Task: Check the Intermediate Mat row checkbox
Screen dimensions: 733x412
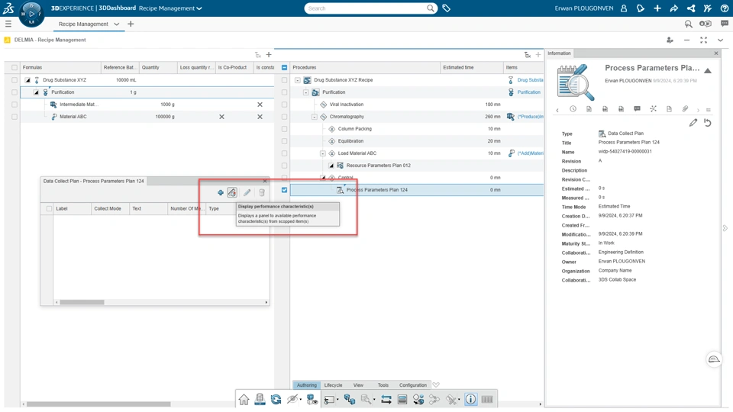Action: click(15, 105)
